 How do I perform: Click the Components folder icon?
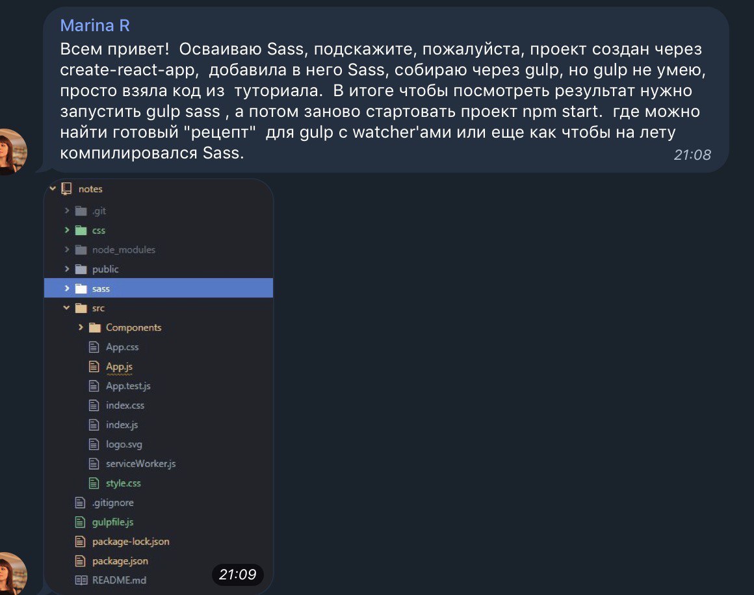95,328
